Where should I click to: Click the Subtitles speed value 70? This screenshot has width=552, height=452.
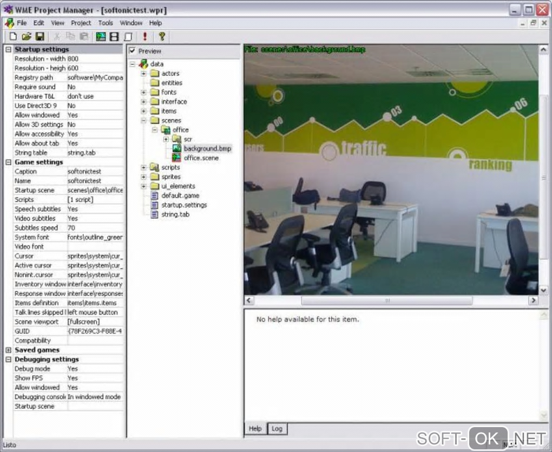95,228
